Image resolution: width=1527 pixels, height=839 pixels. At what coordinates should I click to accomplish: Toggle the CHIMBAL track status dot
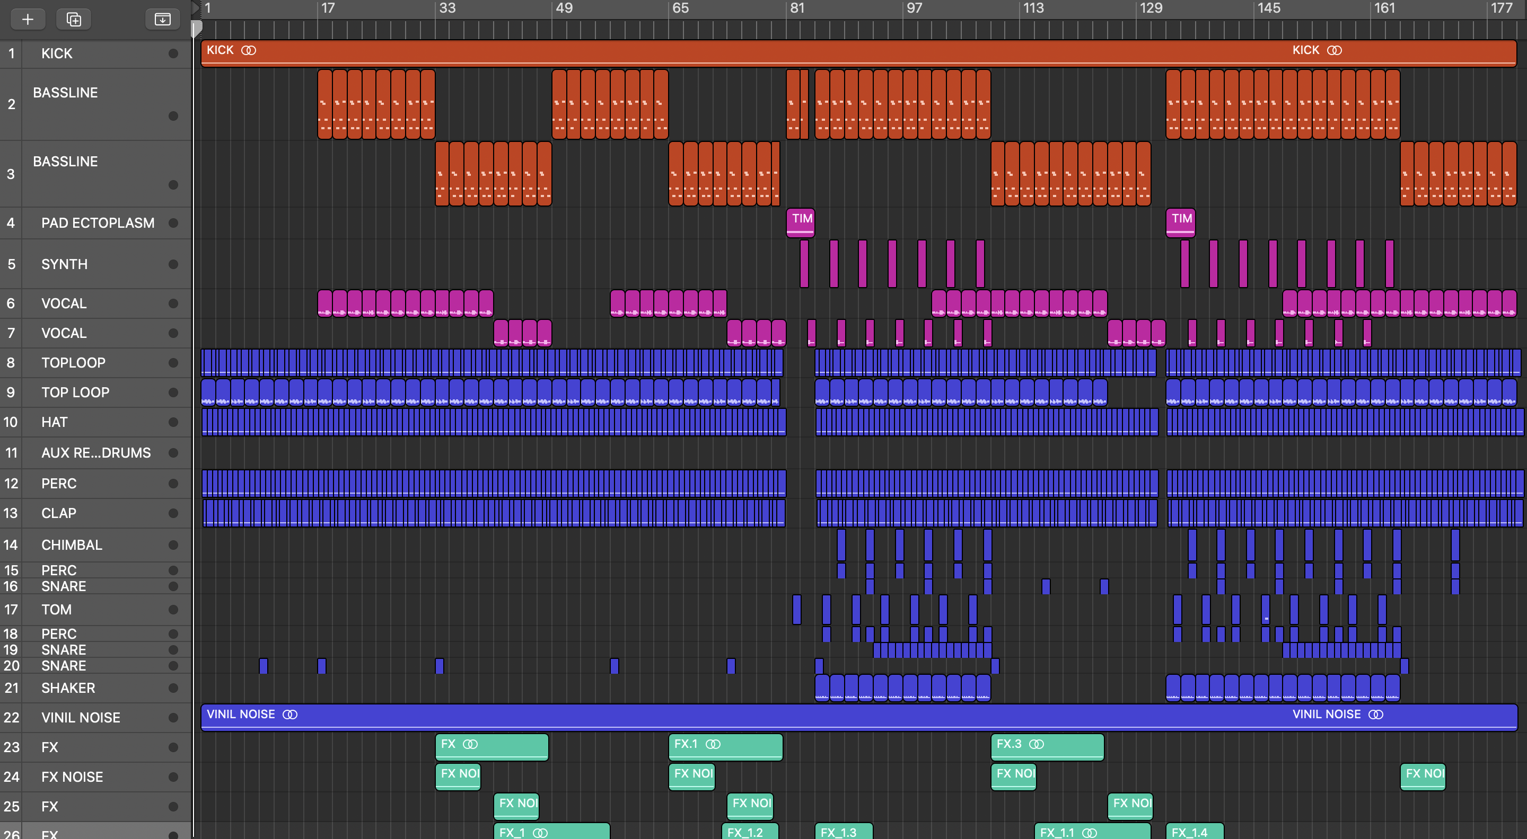point(173,545)
